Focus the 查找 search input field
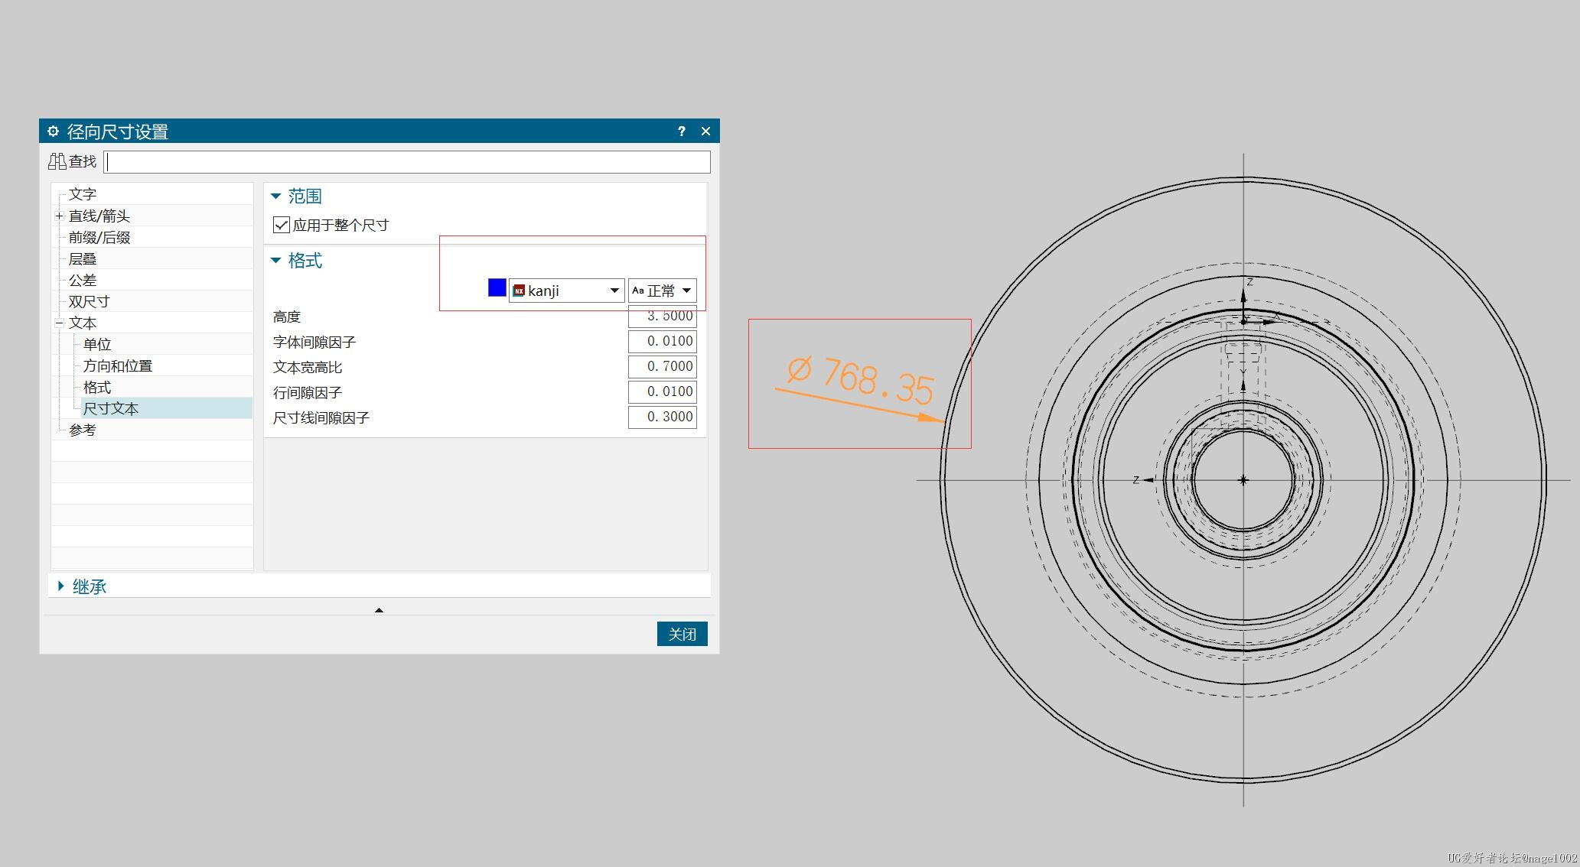Screen dimensions: 1580x867 407,161
